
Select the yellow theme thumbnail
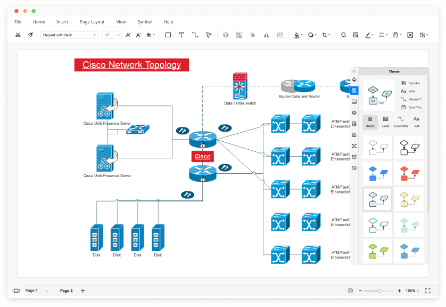pyautogui.click(x=409, y=199)
